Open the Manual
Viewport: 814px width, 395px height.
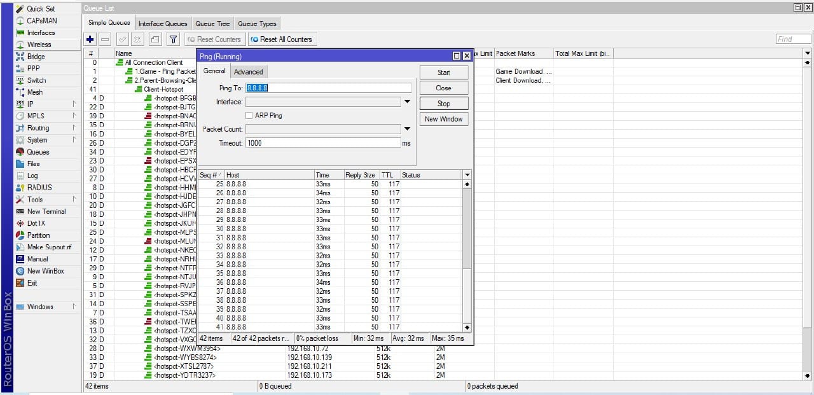tap(37, 259)
